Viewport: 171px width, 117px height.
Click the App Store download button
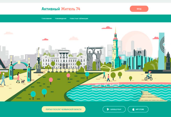(x=138, y=109)
